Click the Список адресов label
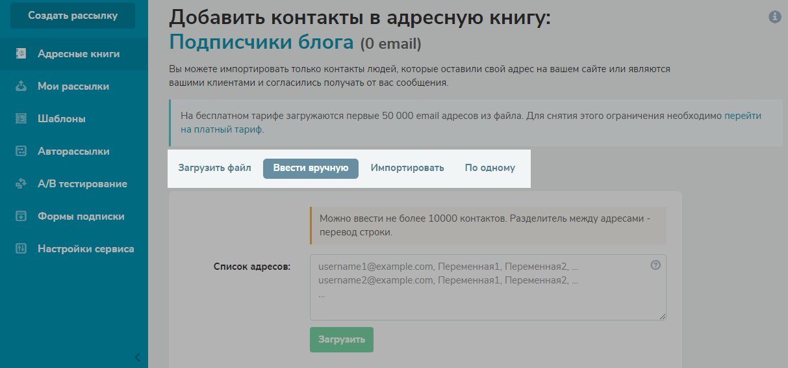The height and width of the screenshot is (368, 788). (252, 266)
